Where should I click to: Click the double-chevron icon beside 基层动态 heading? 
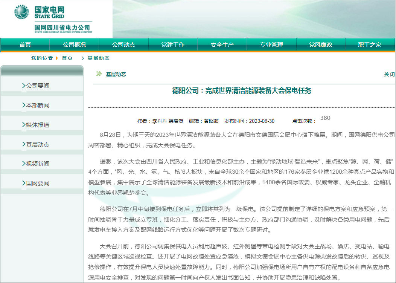click(99, 74)
